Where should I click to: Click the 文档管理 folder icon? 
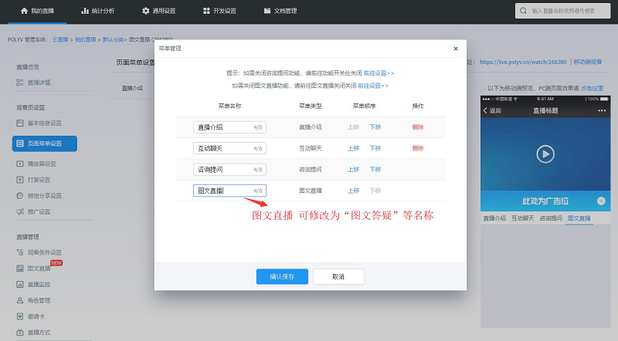267,11
